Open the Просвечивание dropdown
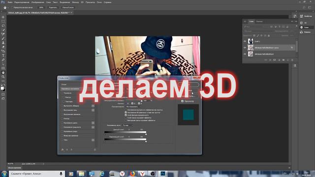 (x=133, y=107)
